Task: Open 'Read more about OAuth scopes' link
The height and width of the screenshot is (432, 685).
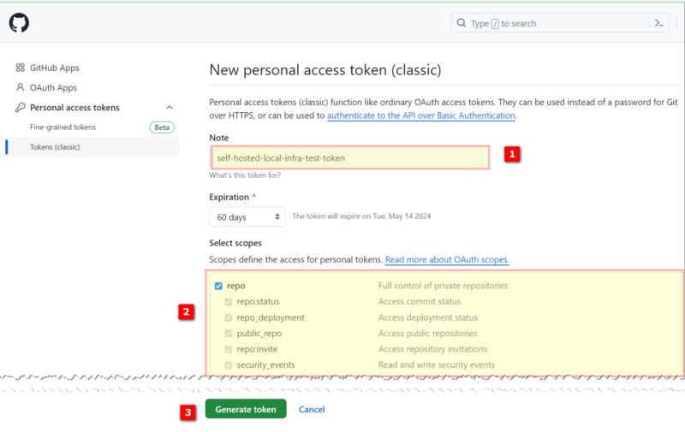Action: coord(447,260)
